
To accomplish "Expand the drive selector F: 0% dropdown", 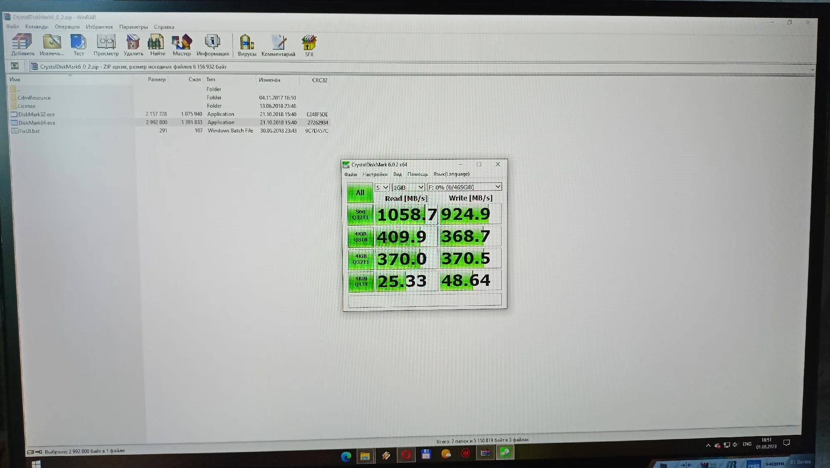I will (464, 187).
